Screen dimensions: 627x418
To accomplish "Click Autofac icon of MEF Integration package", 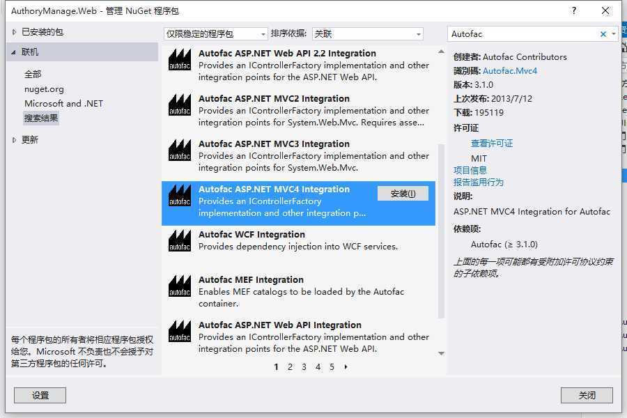I will [180, 286].
